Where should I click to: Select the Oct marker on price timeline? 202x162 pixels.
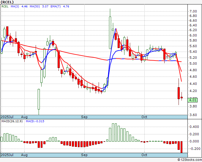144,117
